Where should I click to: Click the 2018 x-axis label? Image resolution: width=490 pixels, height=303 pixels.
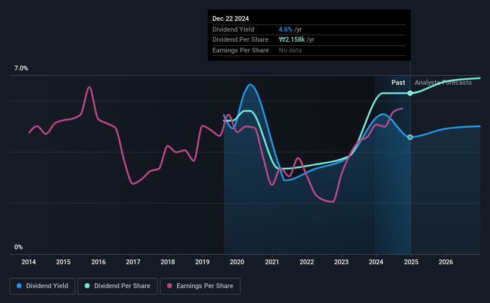[168, 262]
